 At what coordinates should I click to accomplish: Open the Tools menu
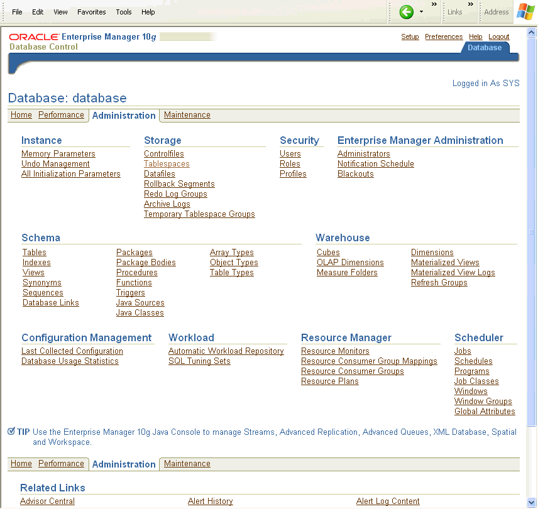(124, 12)
